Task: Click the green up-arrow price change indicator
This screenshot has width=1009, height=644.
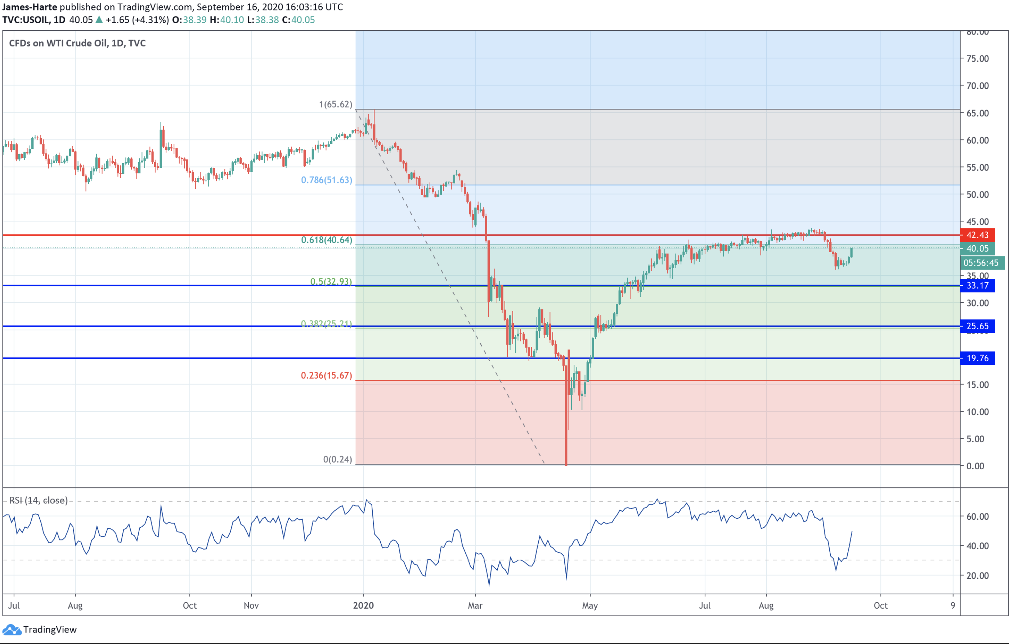Action: click(99, 20)
